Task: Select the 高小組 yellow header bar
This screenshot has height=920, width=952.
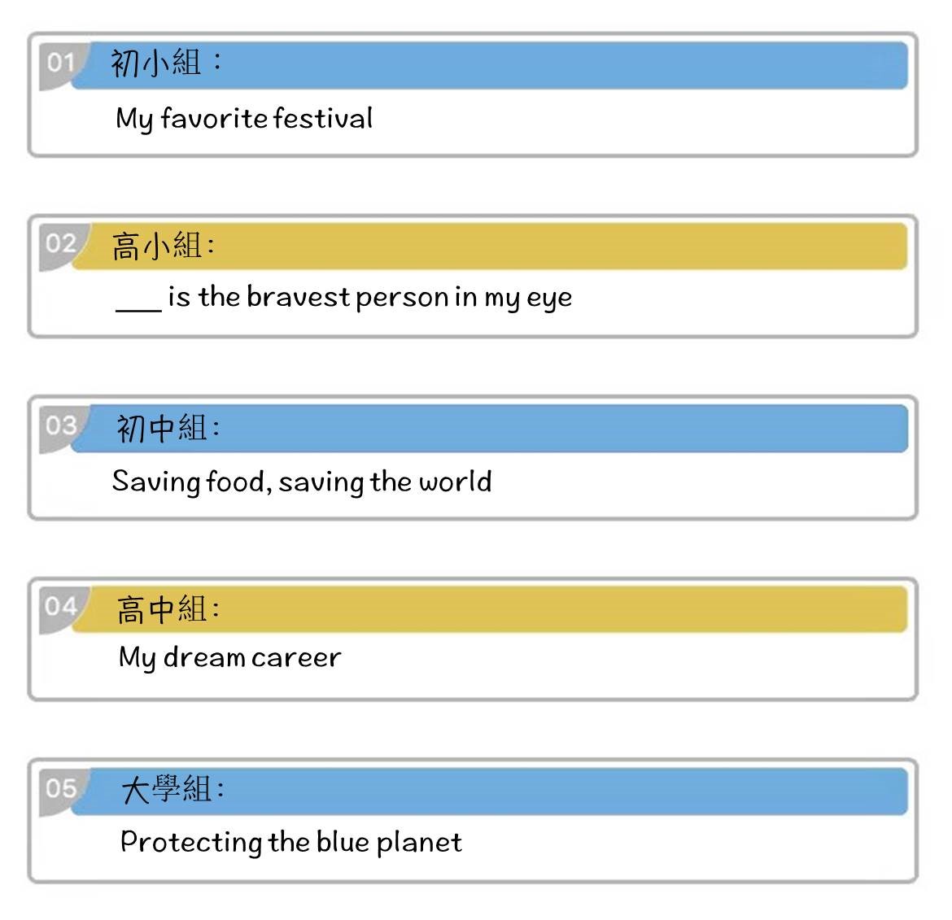Action: [x=489, y=246]
